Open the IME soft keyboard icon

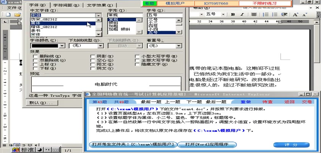[x=55, y=150]
